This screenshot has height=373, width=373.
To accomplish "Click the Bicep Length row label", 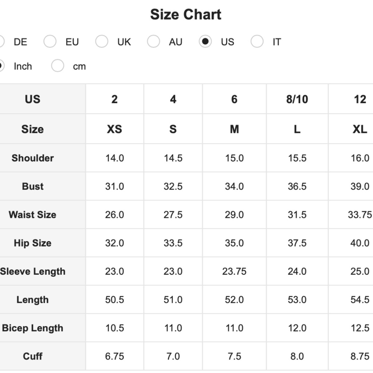I will pyautogui.click(x=33, y=328).
